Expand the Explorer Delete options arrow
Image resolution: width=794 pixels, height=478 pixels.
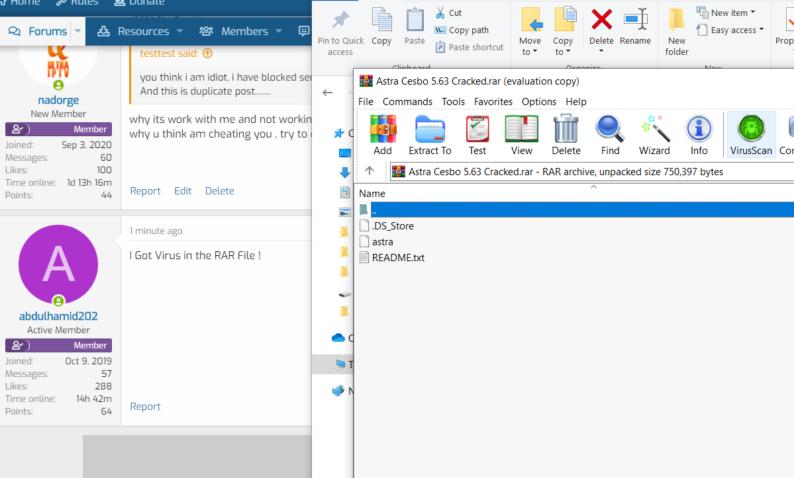[601, 51]
